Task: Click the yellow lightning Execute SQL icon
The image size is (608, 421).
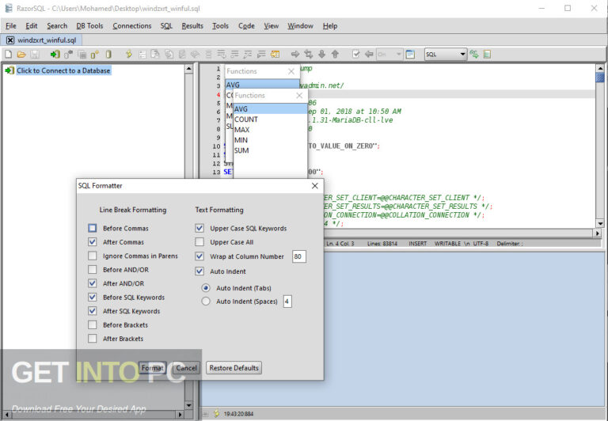Action: coord(129,55)
